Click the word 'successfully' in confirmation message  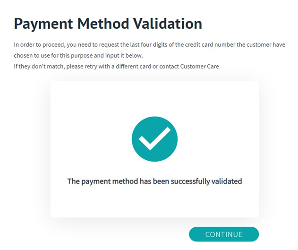[190, 181]
